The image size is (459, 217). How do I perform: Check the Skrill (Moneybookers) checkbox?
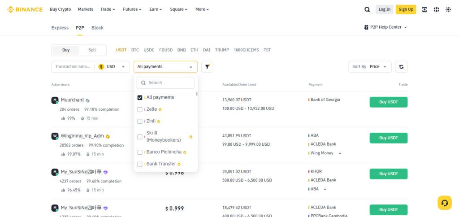click(140, 137)
